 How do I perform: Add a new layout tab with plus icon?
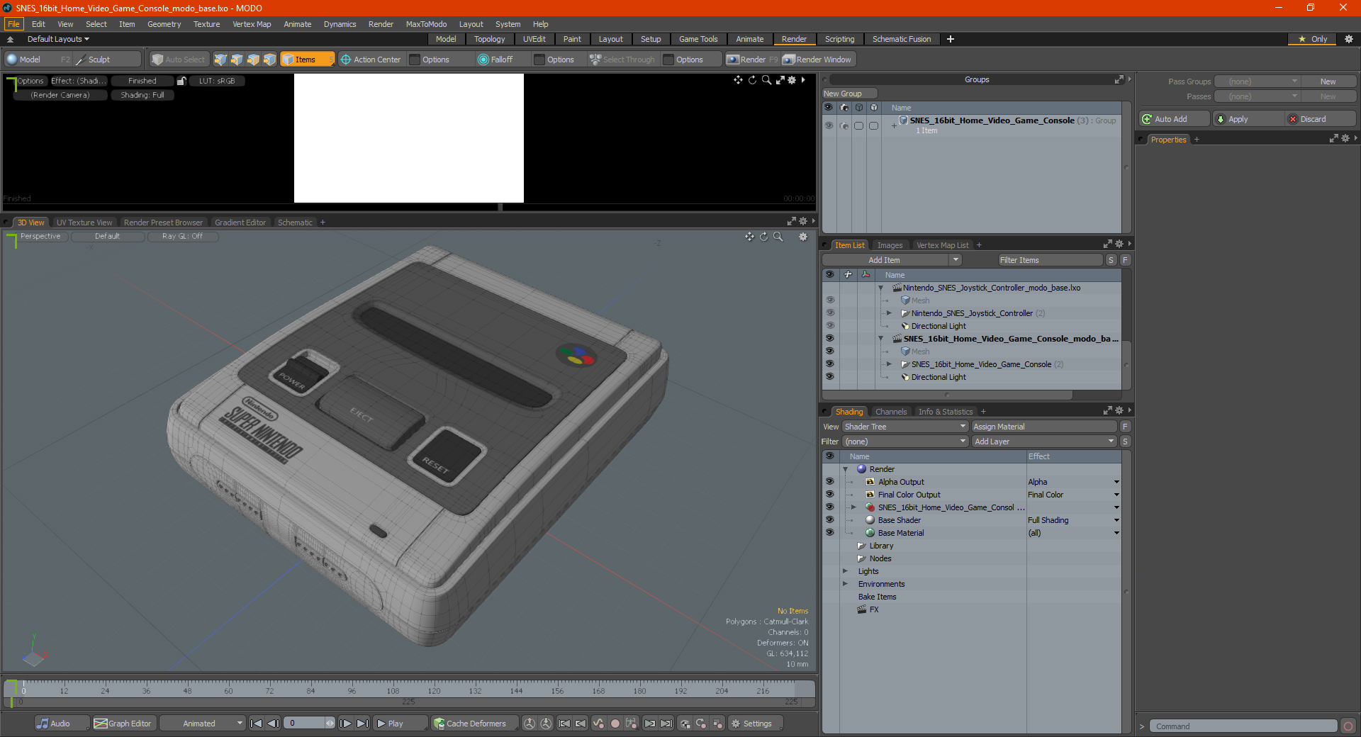tap(951, 39)
